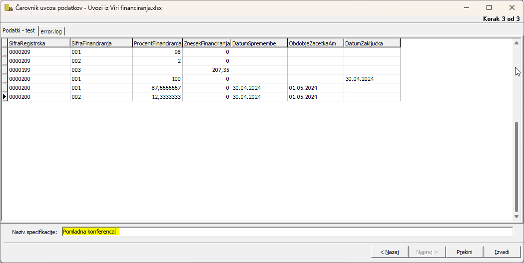Click the DatumSpremembe column header
Image resolution: width=524 pixels, height=263 pixels.
(259, 43)
